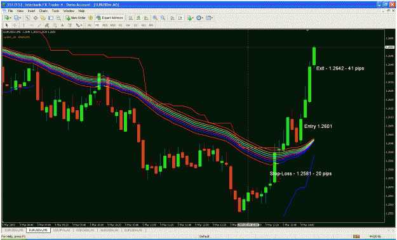Open the Charts menu

pyautogui.click(x=43, y=11)
